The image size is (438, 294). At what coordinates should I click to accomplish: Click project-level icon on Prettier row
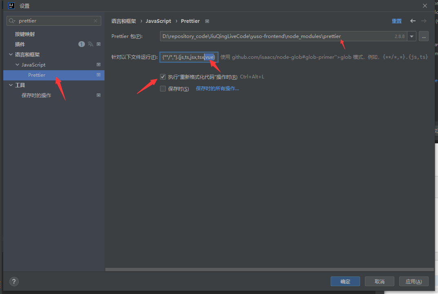point(99,75)
